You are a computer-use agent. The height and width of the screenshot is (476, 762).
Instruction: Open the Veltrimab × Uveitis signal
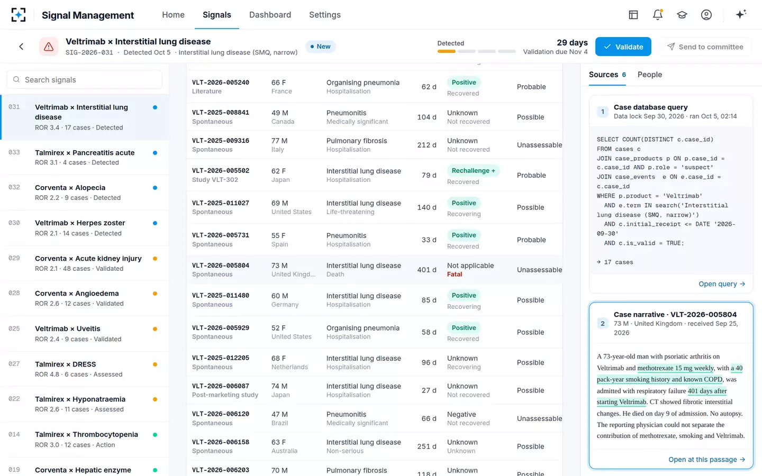pyautogui.click(x=85, y=334)
